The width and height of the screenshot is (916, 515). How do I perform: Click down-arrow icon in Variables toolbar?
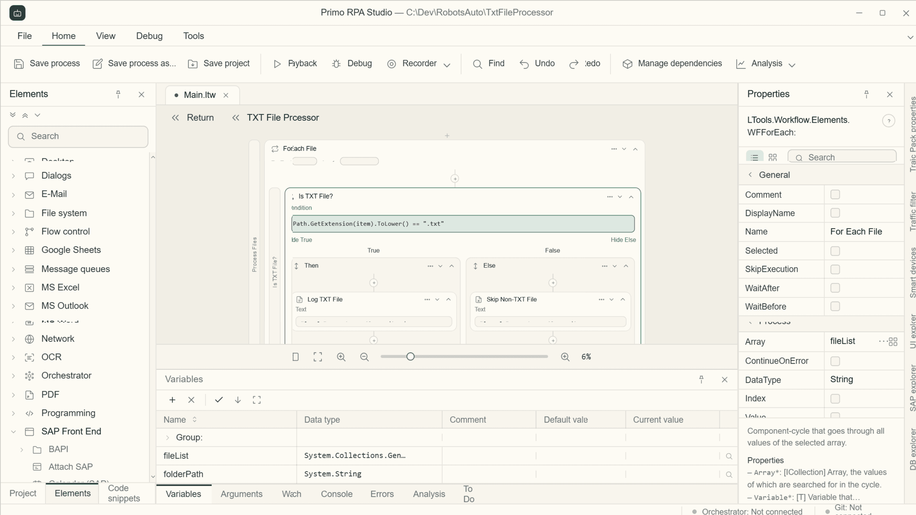tap(238, 400)
